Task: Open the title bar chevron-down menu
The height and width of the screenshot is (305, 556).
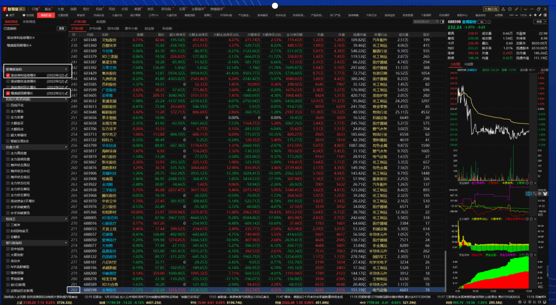Action: pyautogui.click(x=525, y=9)
